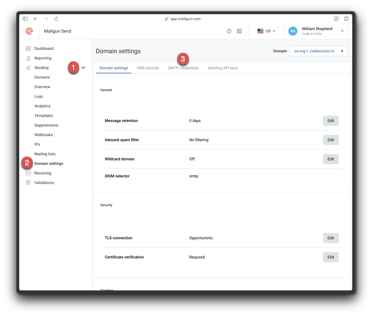This screenshot has width=374, height=317.
Task: Open Reporting in sidebar
Action: [43, 58]
